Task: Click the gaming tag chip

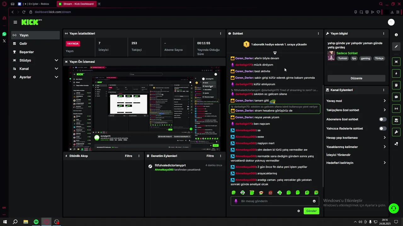Action: click(366, 58)
